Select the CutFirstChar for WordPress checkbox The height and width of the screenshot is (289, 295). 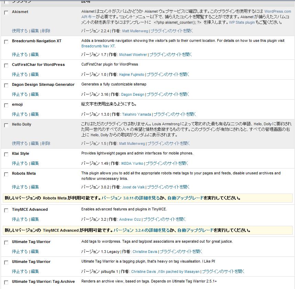click(6, 66)
